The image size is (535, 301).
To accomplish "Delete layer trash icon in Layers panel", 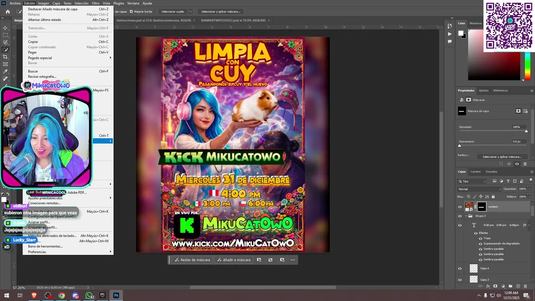I will [x=525, y=286].
